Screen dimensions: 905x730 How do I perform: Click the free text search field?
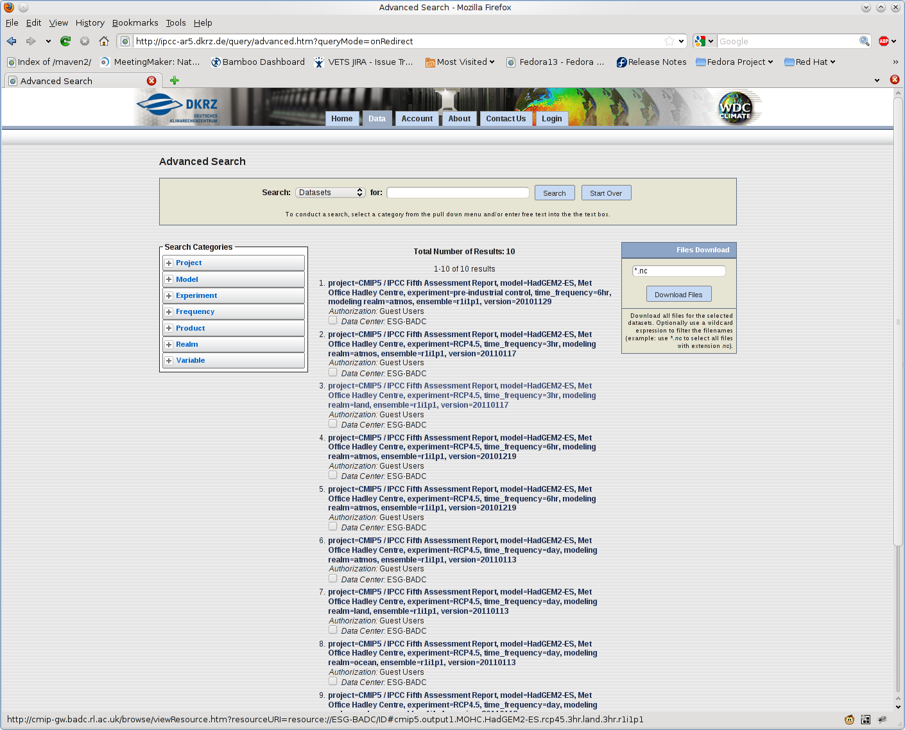pyautogui.click(x=458, y=193)
